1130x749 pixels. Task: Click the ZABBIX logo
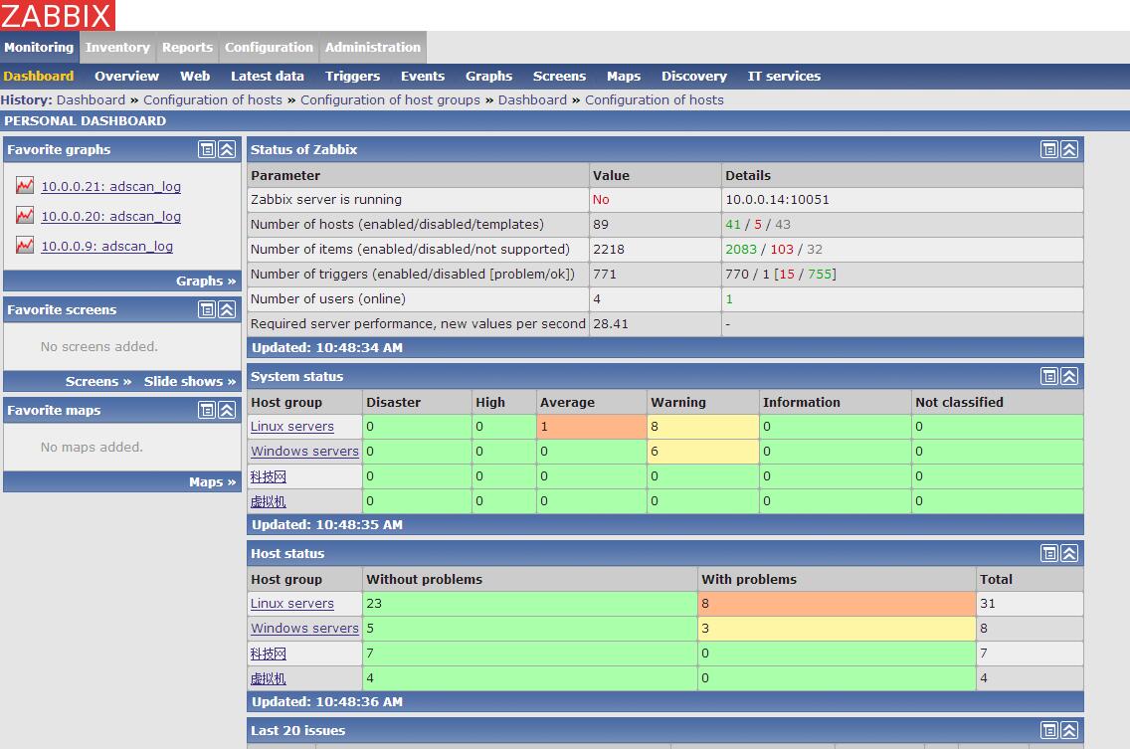[58, 15]
